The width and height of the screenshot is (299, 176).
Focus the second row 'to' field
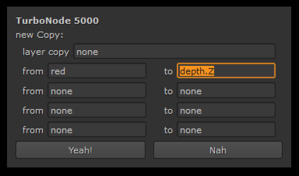[x=226, y=91]
